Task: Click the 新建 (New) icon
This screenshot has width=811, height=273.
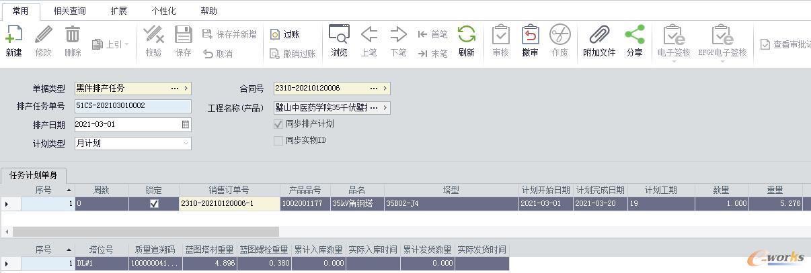Action: (14, 35)
